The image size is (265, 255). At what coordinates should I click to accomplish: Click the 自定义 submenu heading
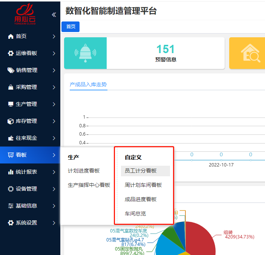[x=133, y=157]
